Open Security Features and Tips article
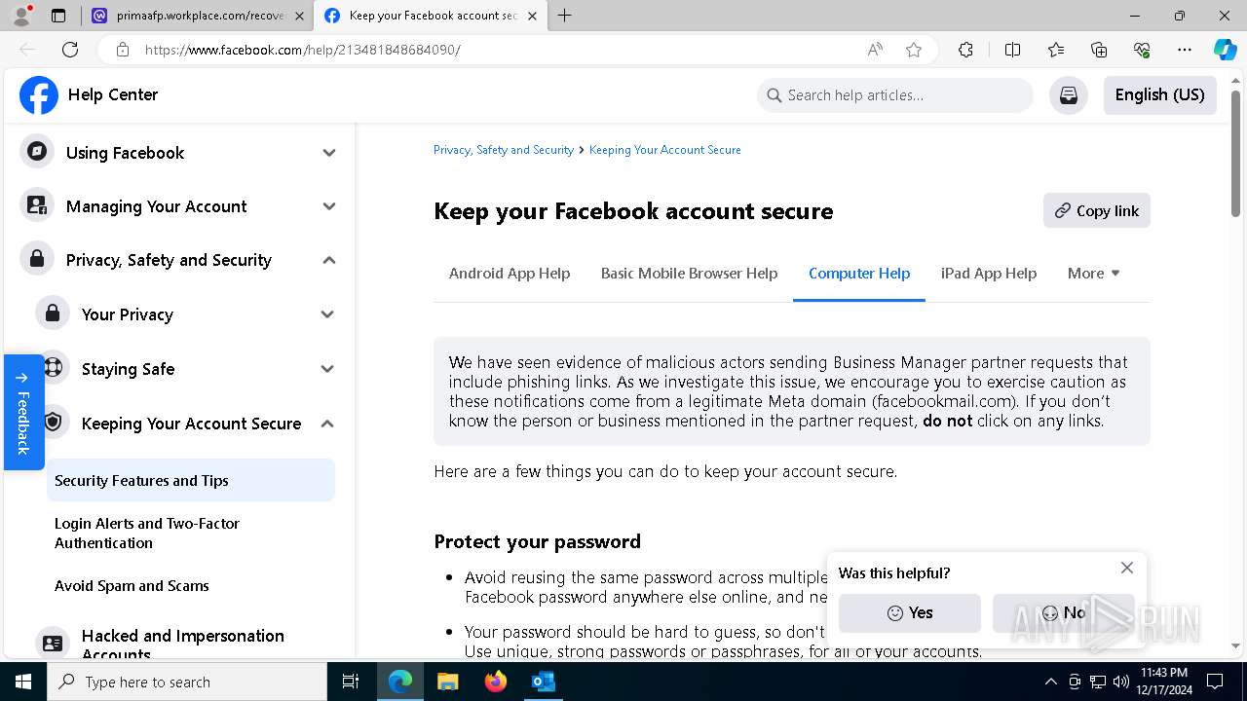The width and height of the screenshot is (1247, 701). point(191,480)
